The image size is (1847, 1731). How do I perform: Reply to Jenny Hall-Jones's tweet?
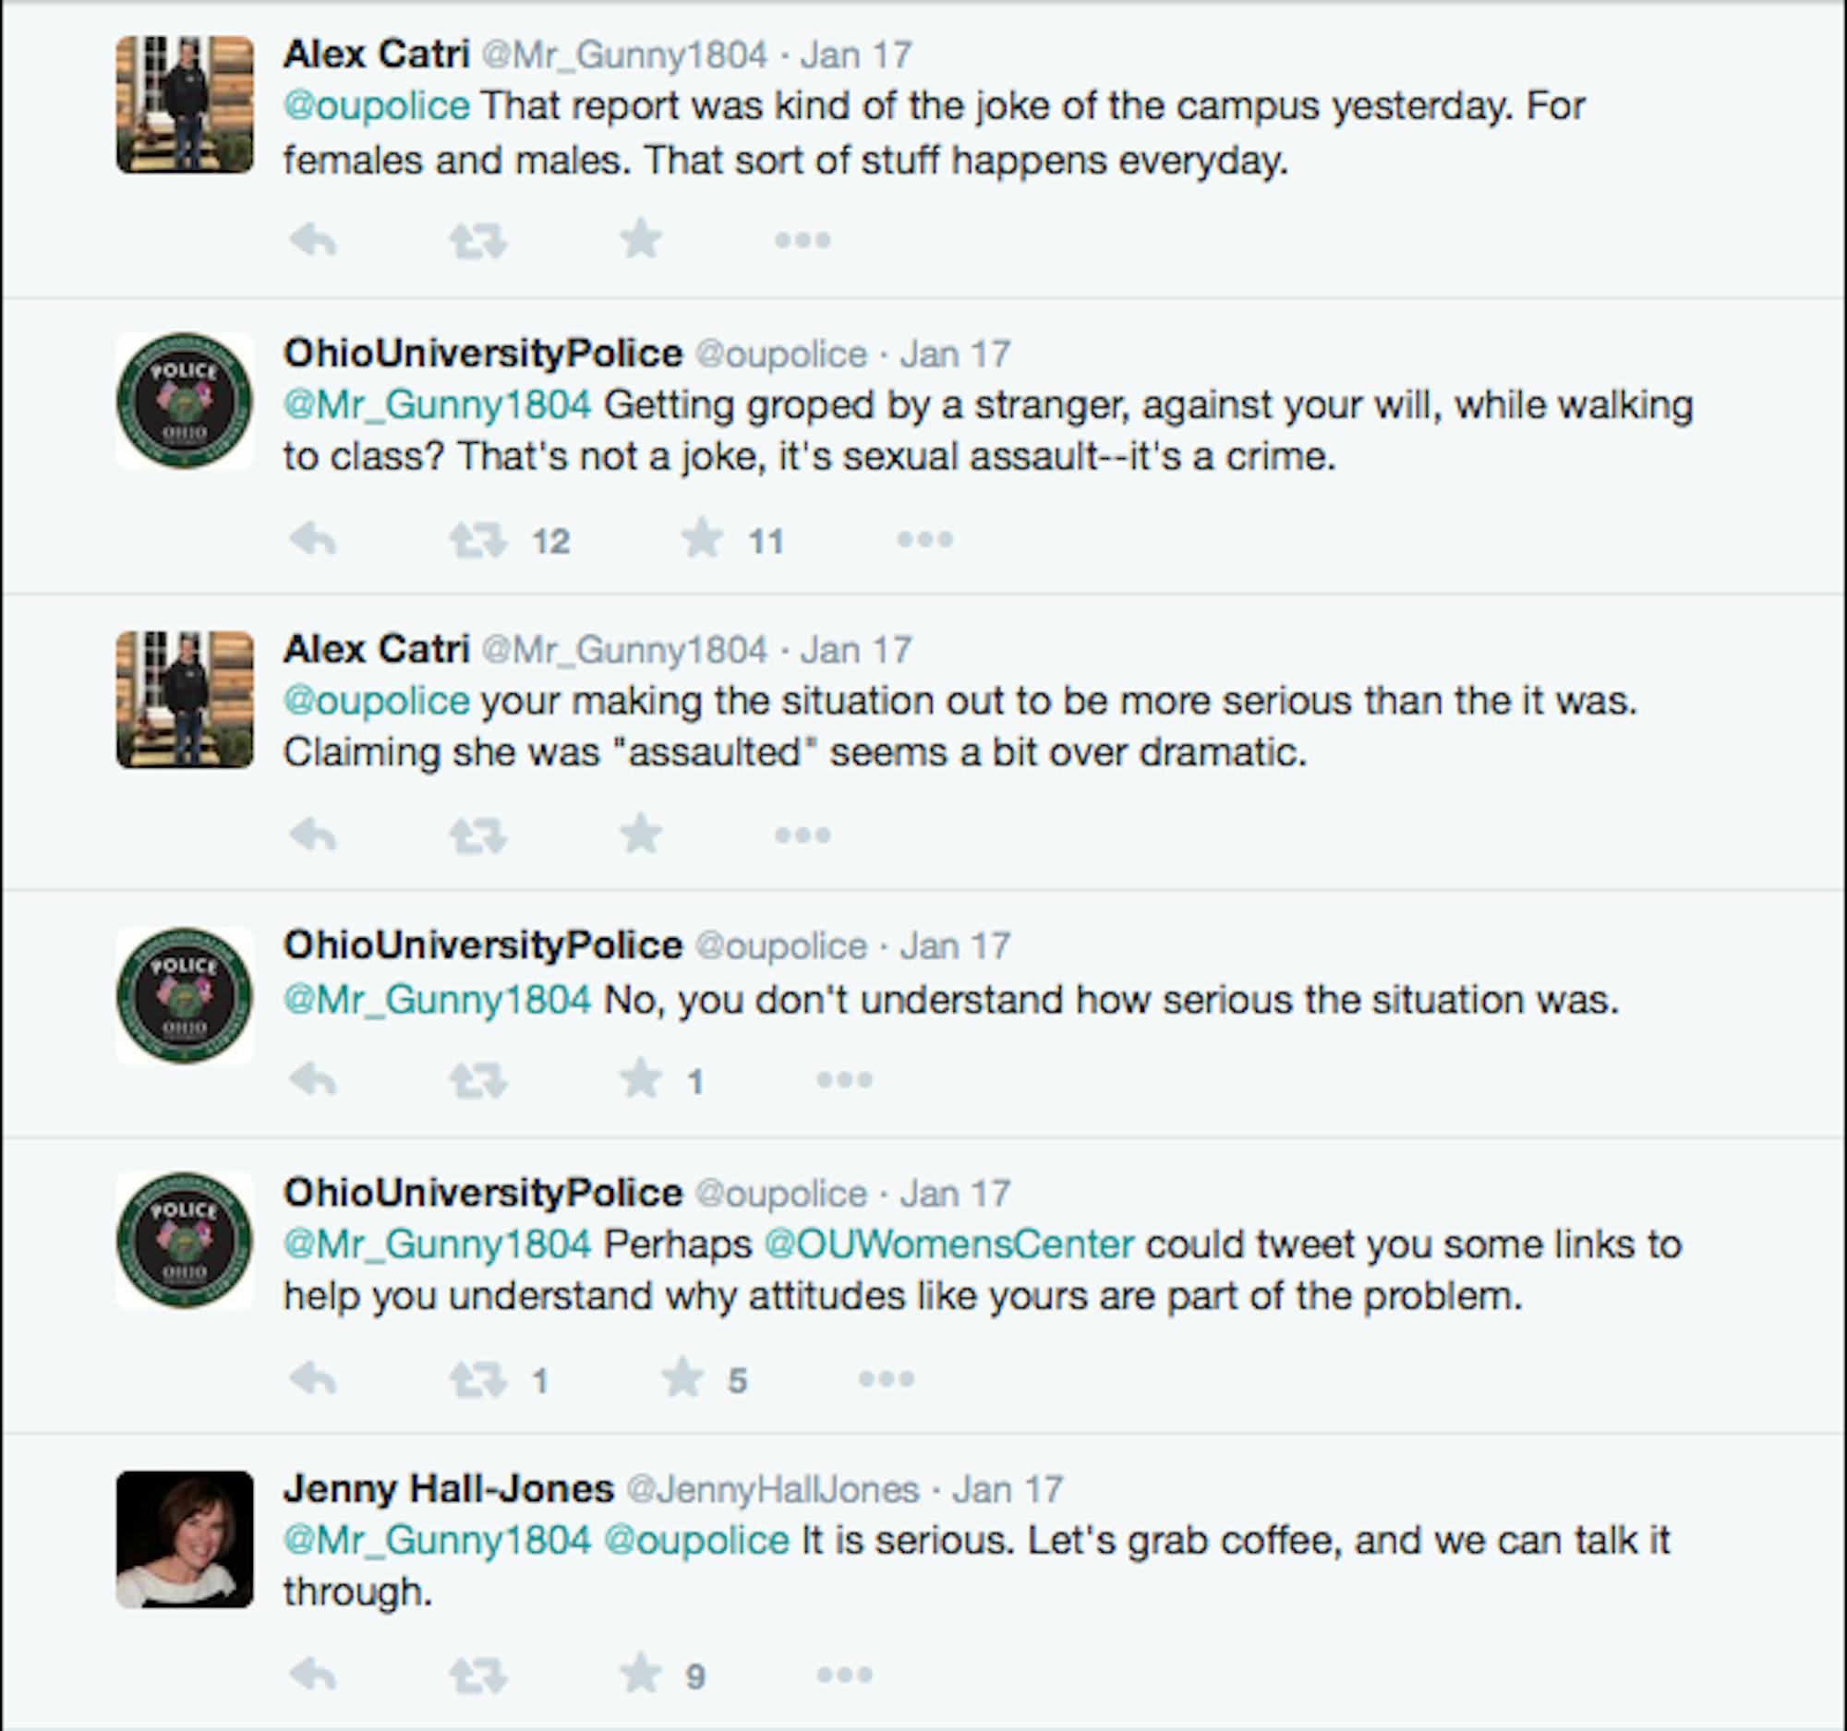tap(313, 1675)
